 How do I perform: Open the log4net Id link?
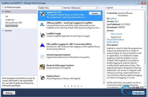tap(113, 19)
